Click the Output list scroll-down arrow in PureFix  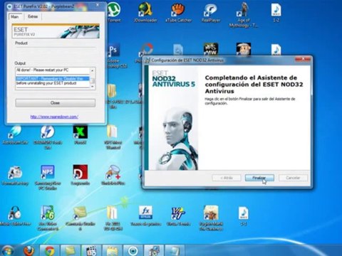coord(93,87)
